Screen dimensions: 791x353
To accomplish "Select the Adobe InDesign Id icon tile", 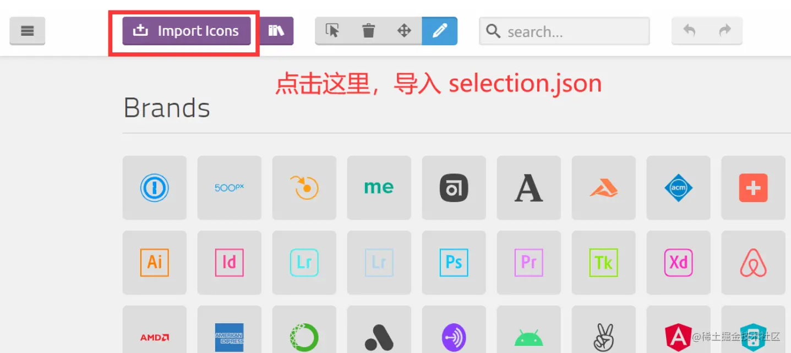I will tap(230, 263).
